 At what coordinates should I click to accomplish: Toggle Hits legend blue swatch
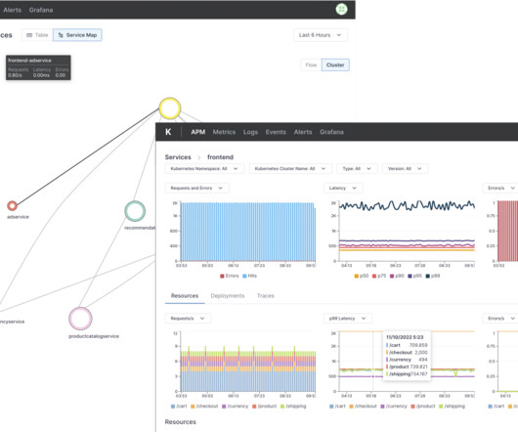point(244,277)
